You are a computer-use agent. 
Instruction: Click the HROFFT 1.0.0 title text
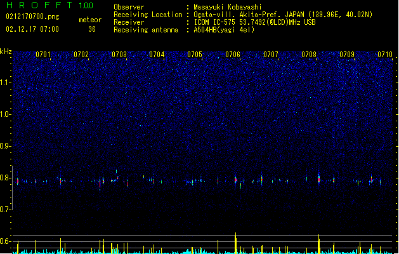pos(49,5)
